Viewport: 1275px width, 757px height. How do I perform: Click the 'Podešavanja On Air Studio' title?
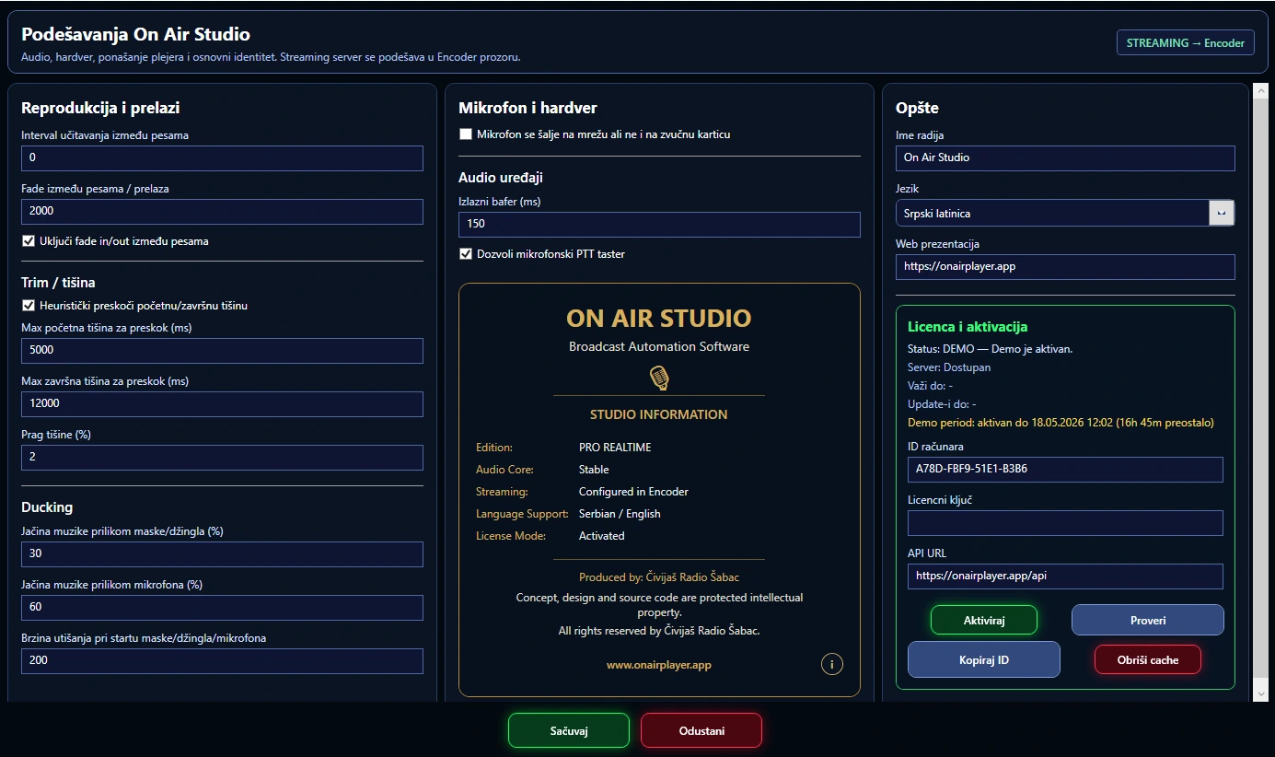click(x=135, y=35)
